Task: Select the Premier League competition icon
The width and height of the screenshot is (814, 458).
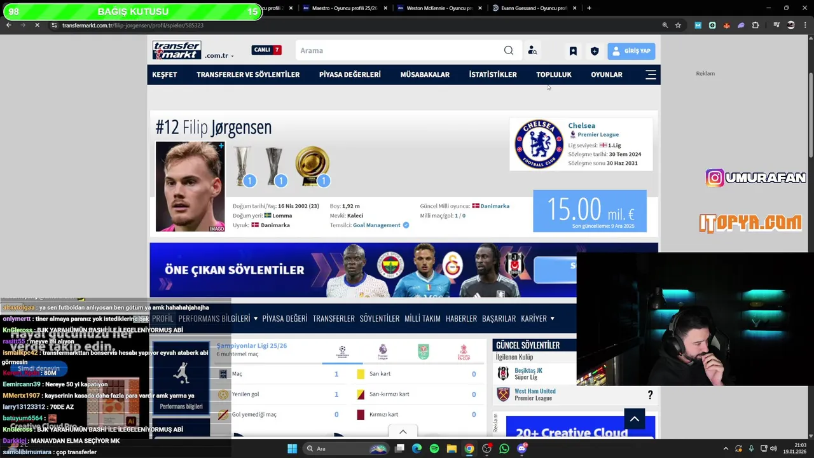Action: (x=383, y=352)
